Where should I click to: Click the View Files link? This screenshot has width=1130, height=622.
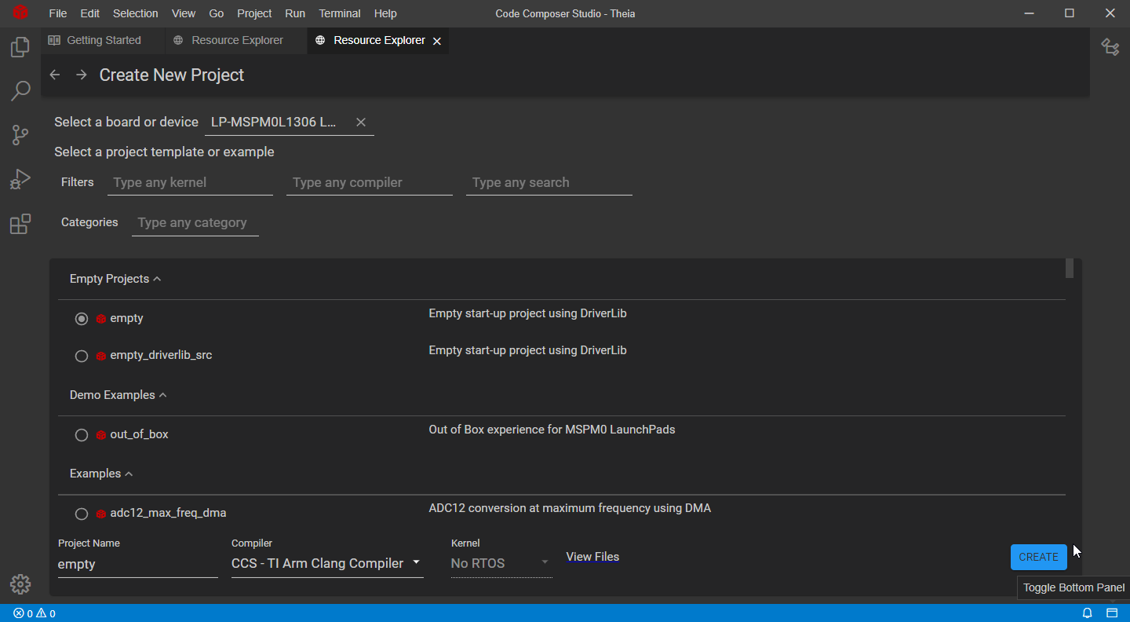point(592,557)
